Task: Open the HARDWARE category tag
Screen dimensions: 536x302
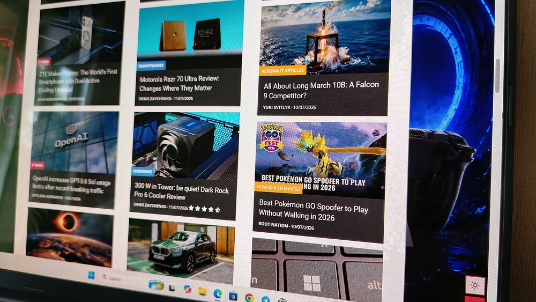Action: pyautogui.click(x=143, y=171)
